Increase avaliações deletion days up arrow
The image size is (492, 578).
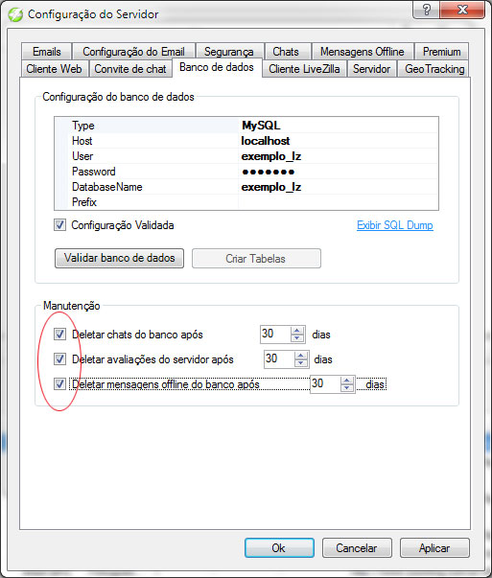(x=301, y=356)
